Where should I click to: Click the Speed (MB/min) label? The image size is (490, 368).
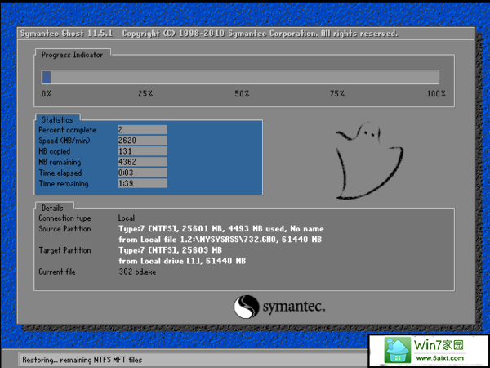(65, 141)
